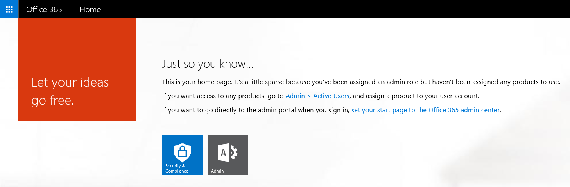570x187 pixels.
Task: Open set your start page link
Action: tap(426, 110)
